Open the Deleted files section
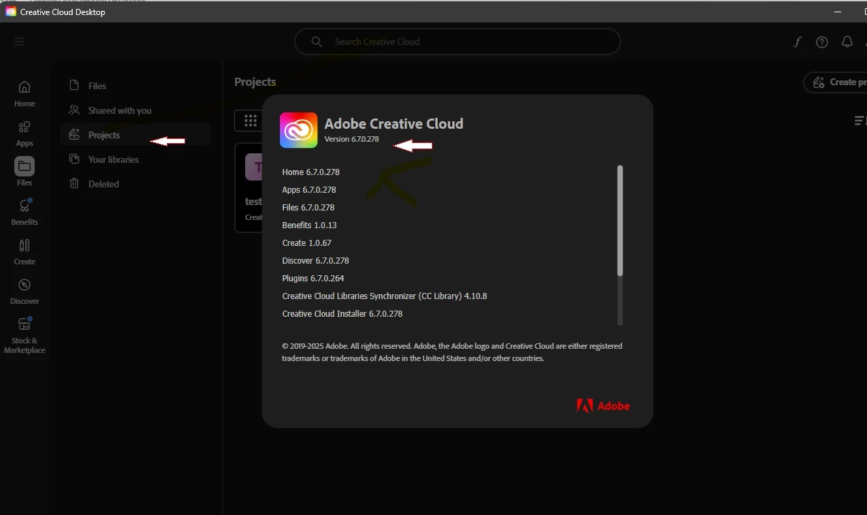This screenshot has width=867, height=515. tap(136, 184)
